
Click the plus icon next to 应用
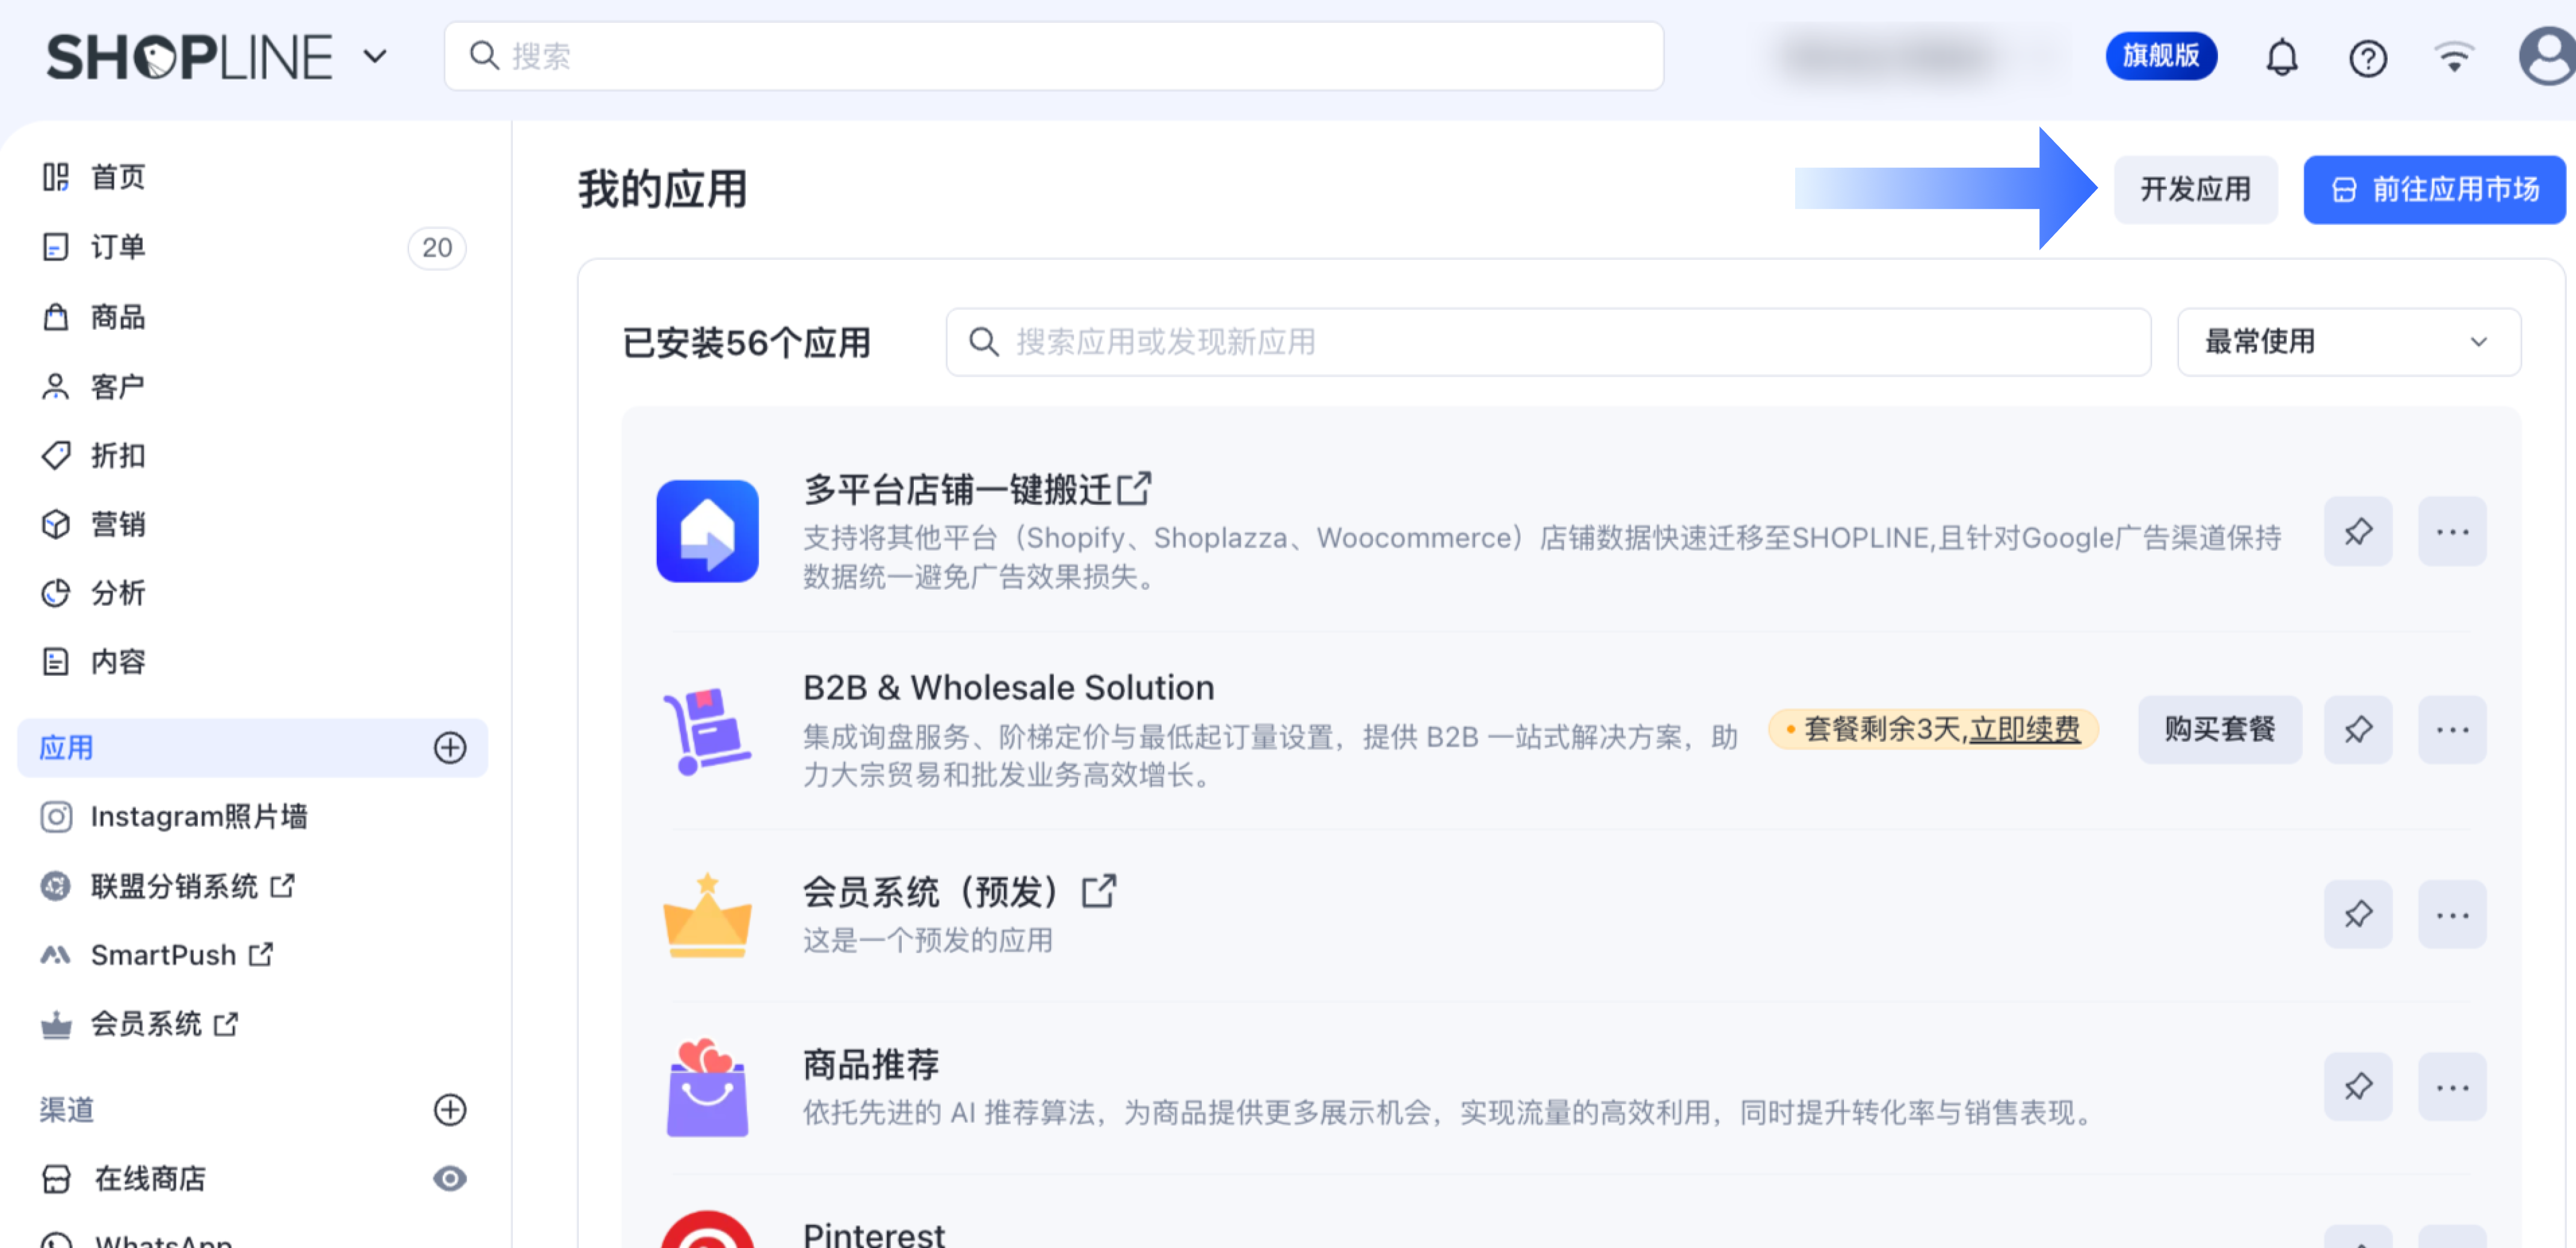(450, 748)
